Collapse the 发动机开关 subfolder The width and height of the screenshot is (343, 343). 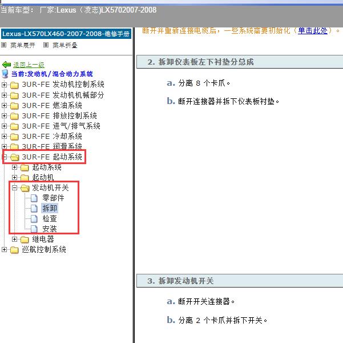14,188
